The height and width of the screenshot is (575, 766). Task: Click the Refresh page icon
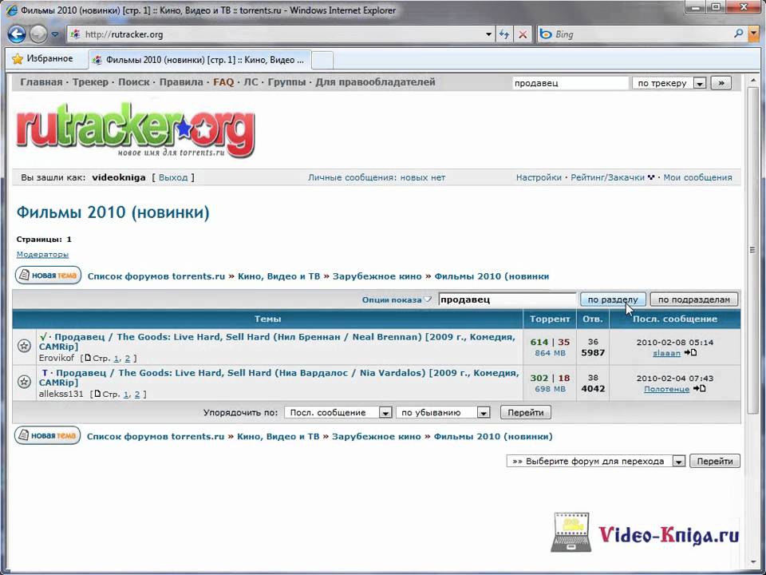[504, 34]
